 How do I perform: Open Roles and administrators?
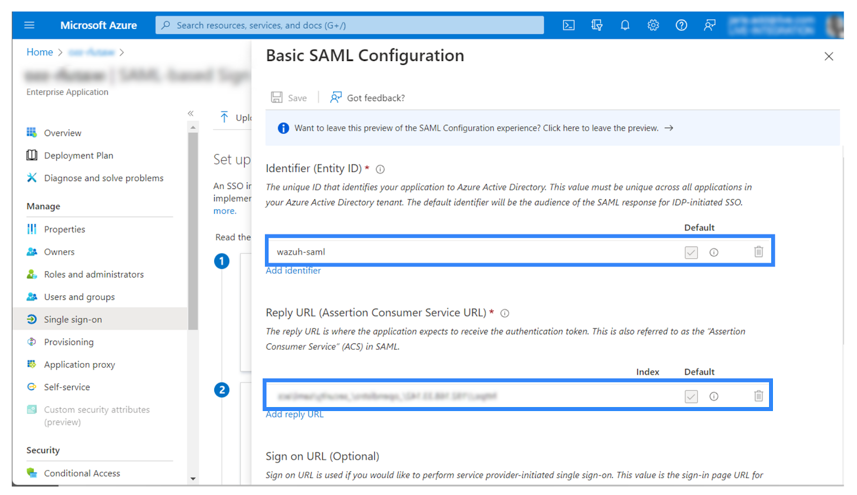tap(94, 274)
